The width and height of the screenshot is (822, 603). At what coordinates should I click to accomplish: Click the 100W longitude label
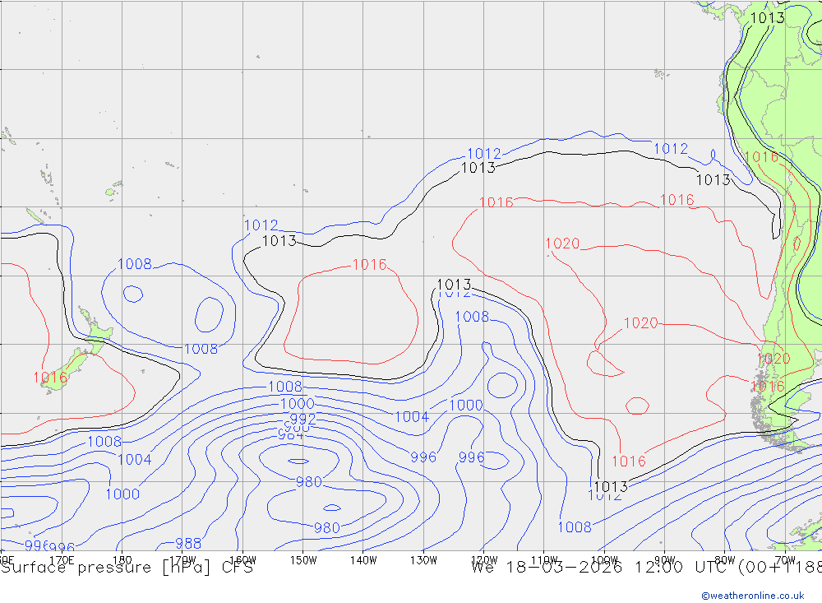604,560
